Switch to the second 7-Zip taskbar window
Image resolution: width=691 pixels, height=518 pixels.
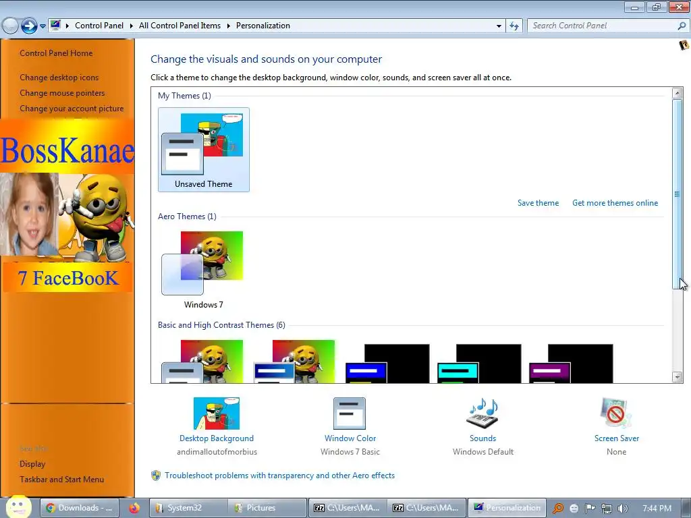tap(426, 508)
